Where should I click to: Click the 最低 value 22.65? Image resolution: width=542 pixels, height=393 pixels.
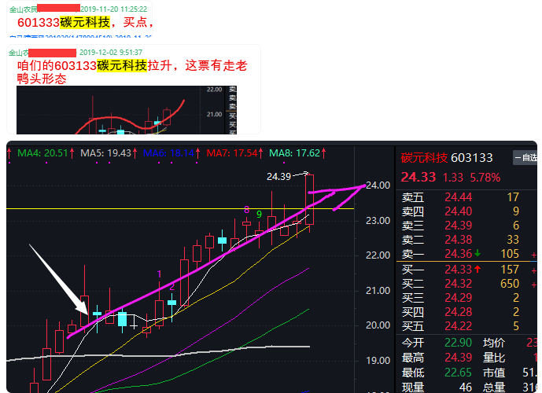coord(458,373)
